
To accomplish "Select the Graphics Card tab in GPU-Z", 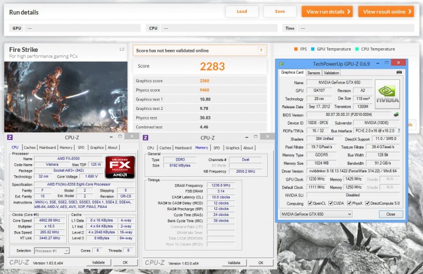I will 292,72.
